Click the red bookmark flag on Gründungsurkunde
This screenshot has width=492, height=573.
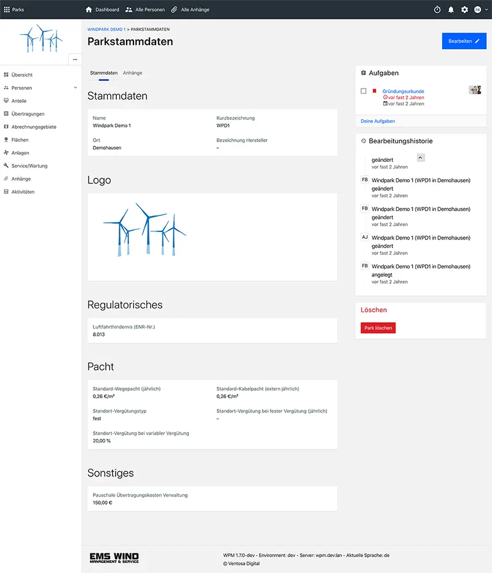pyautogui.click(x=374, y=91)
